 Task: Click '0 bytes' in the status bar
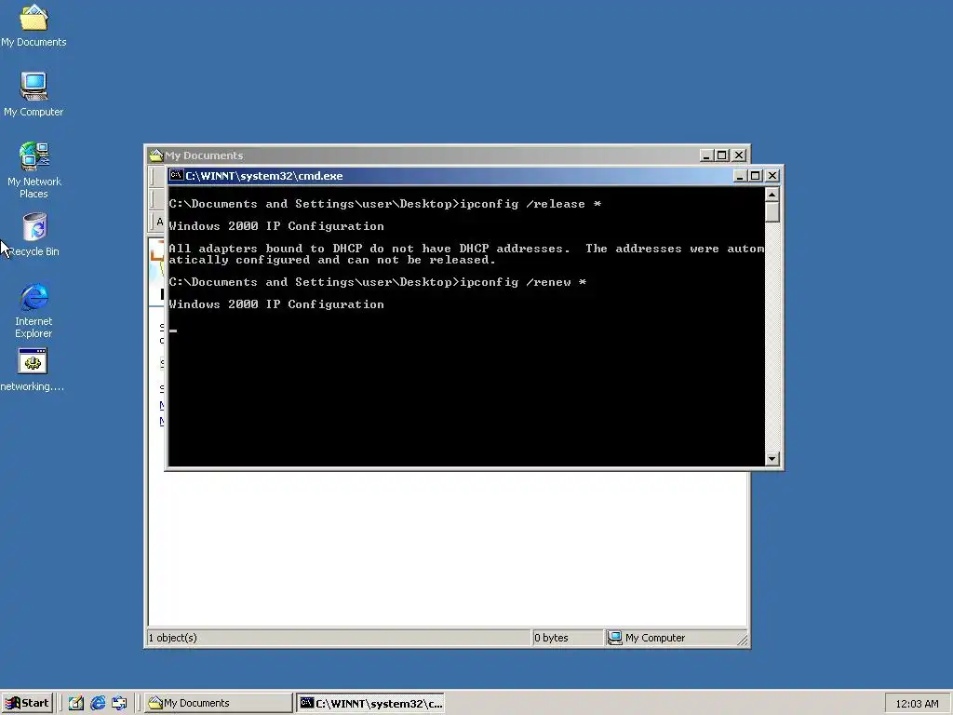[x=551, y=638]
